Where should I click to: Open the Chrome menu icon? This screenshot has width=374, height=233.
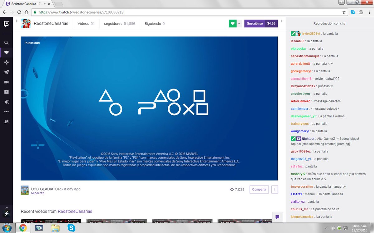coord(369,12)
